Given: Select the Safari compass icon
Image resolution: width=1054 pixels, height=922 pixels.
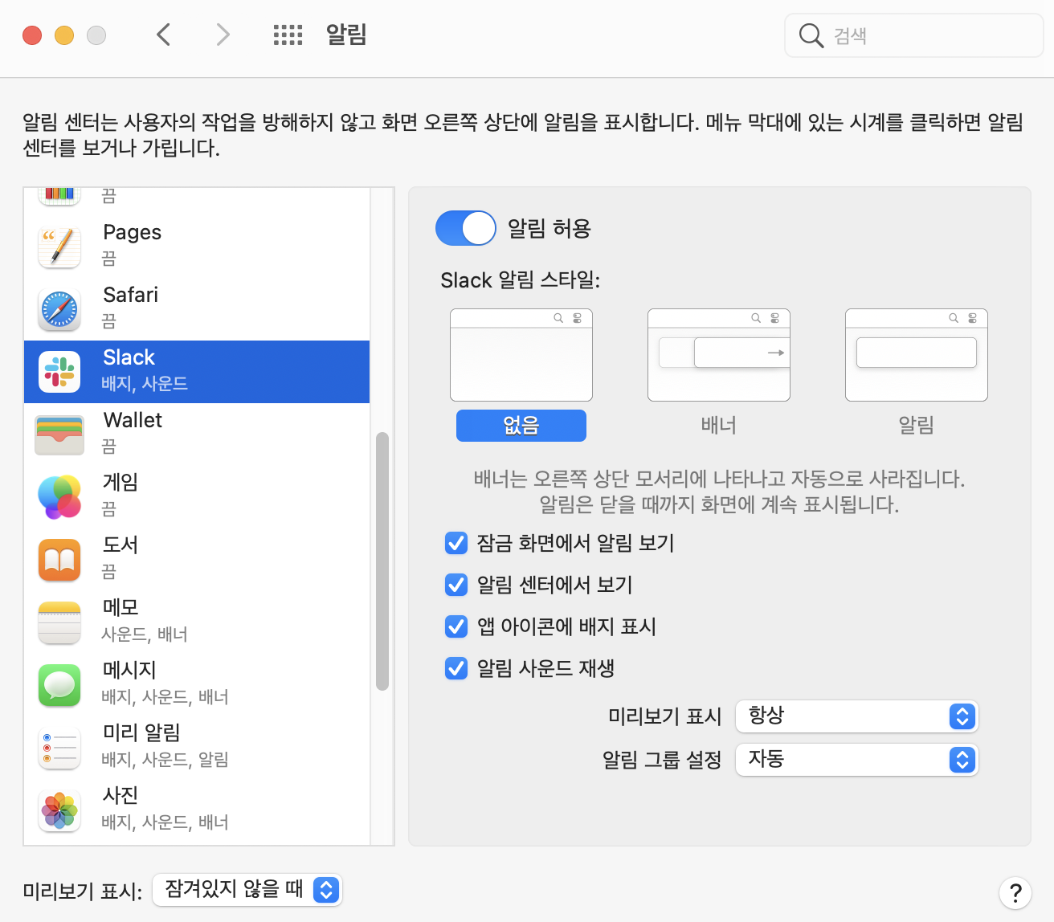Looking at the screenshot, I should click(59, 309).
